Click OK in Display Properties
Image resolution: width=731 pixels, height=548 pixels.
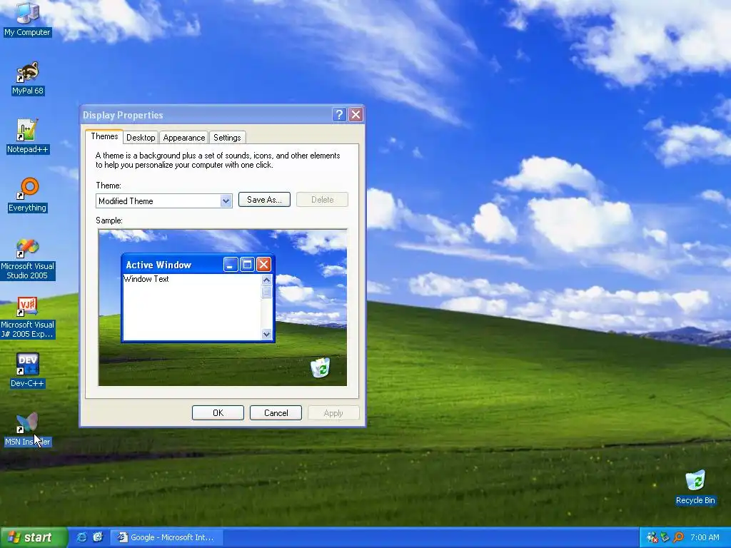point(218,413)
